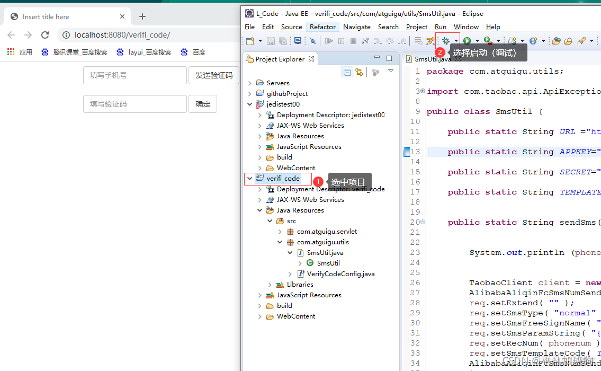Expand VerifyCodeConfig.java node
Screen dimensions: 601x371
(290, 274)
